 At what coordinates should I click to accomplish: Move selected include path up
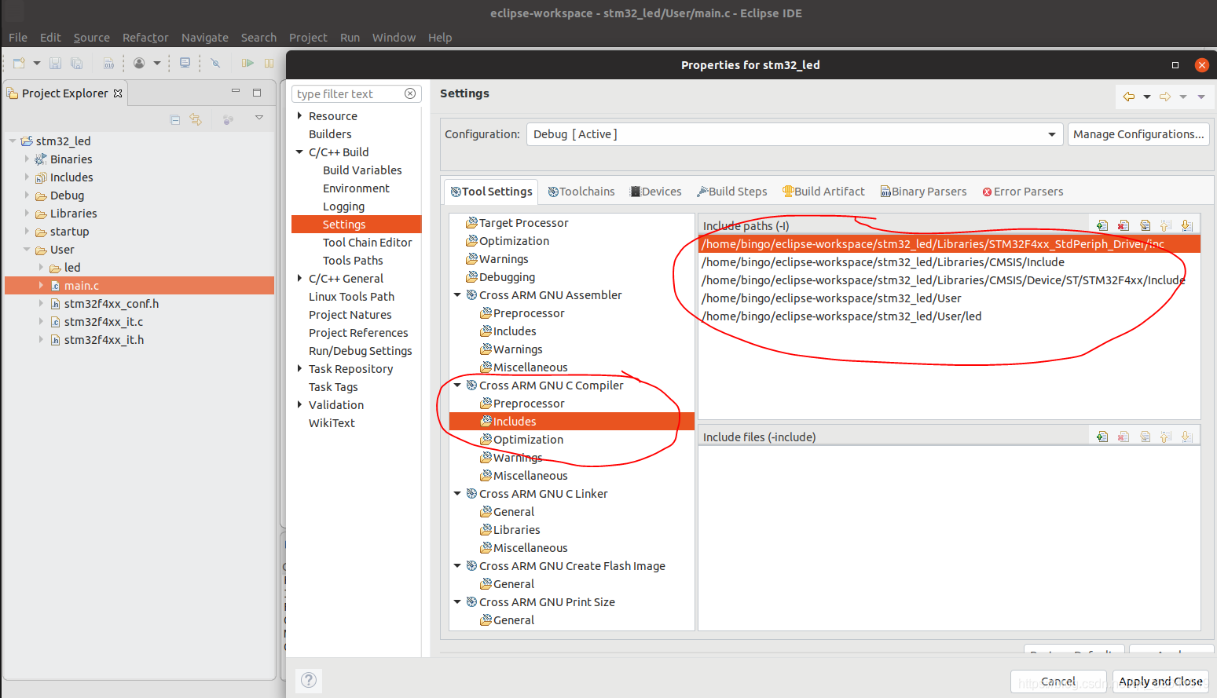click(x=1166, y=225)
